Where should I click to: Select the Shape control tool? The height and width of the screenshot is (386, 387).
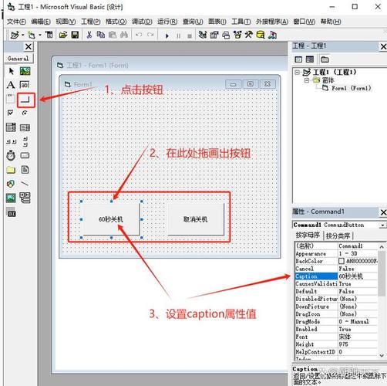(x=11, y=184)
